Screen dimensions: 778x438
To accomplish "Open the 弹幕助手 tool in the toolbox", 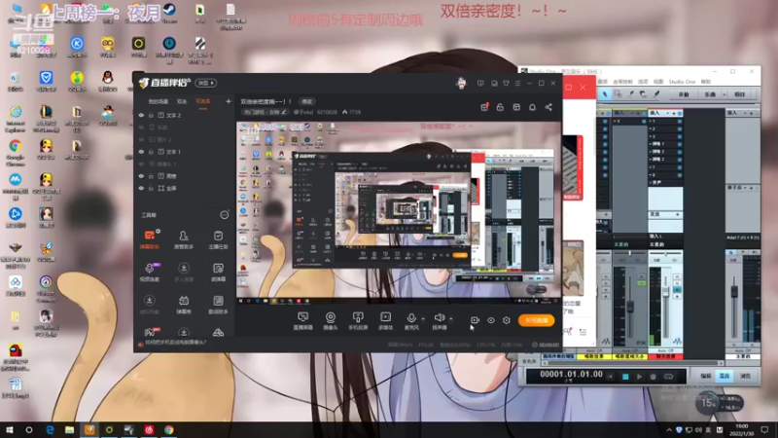I will coord(150,239).
